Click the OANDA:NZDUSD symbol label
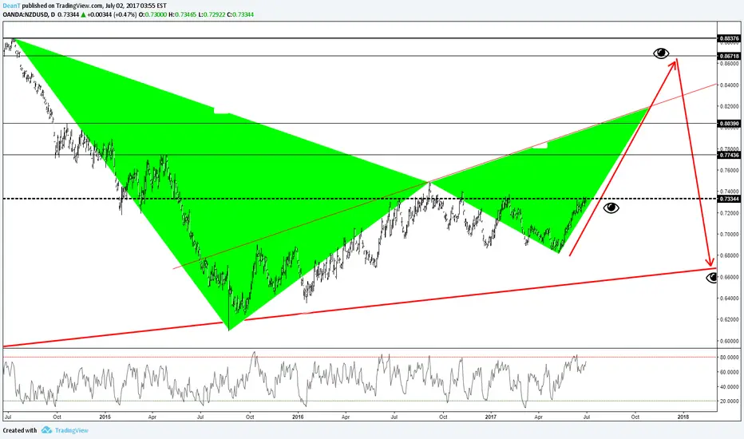The image size is (744, 439). [x=26, y=14]
